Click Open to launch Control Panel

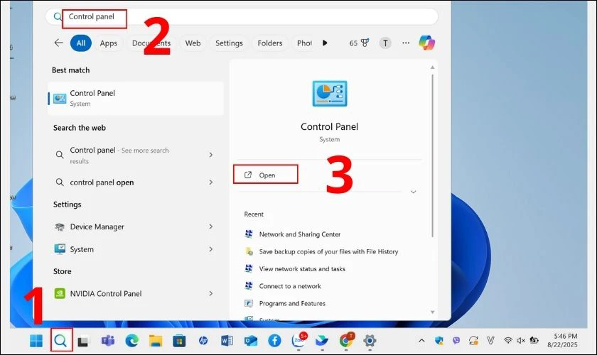coord(265,175)
